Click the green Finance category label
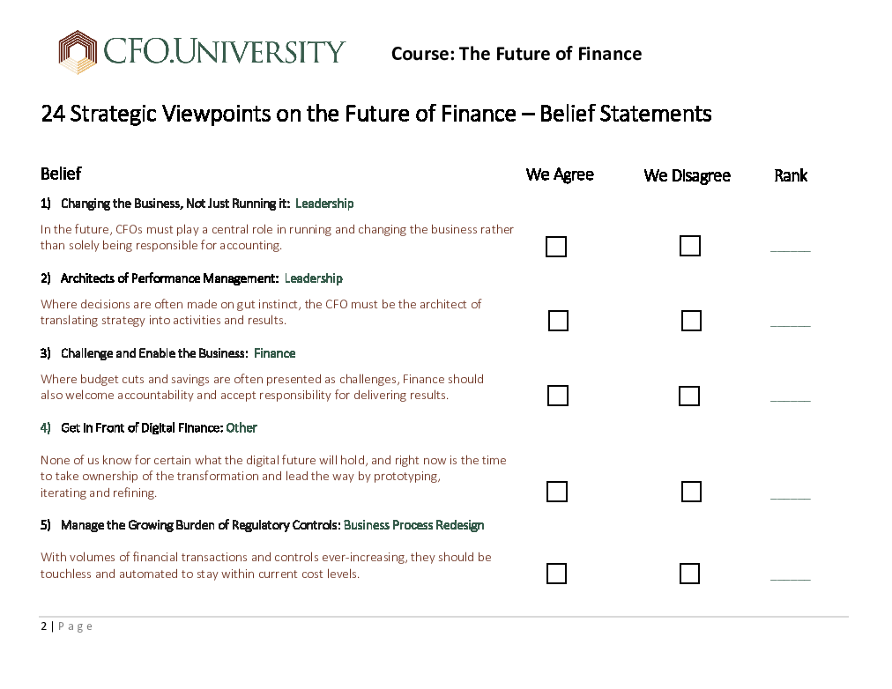This screenshot has width=892, height=689. (275, 353)
